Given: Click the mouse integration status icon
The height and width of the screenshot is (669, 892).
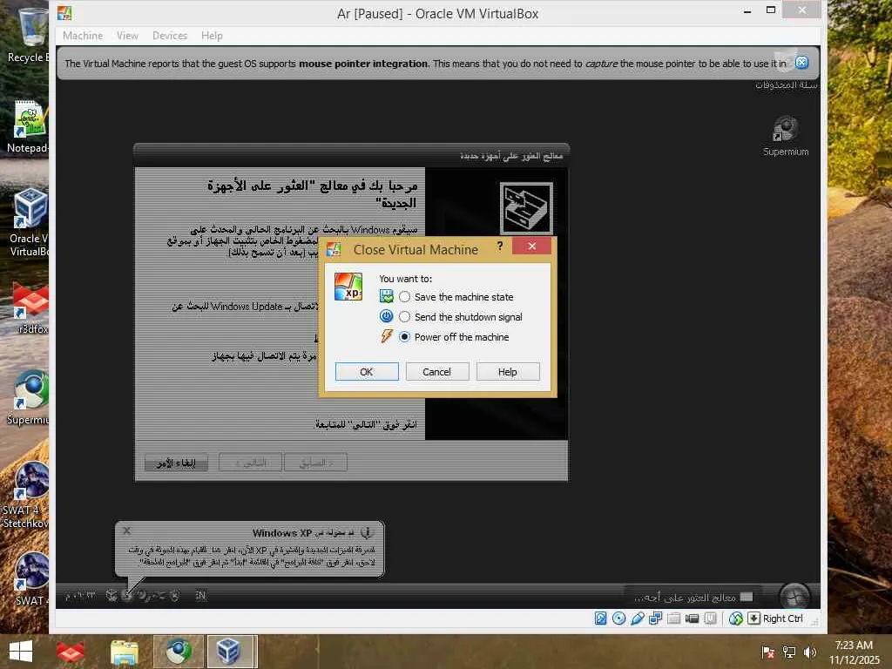Looking at the screenshot, I should (x=735, y=618).
